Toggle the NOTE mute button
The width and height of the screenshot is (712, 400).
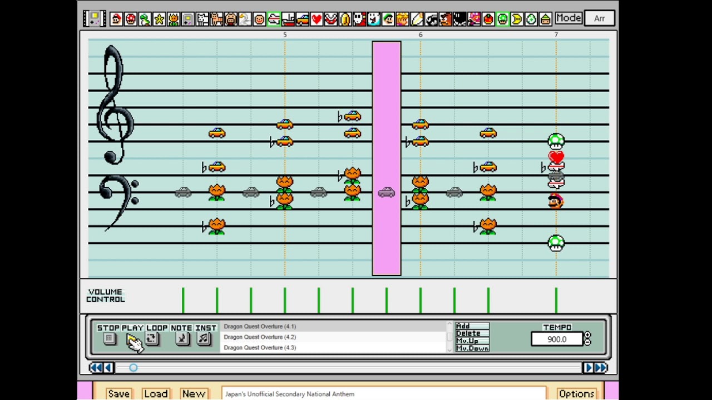(182, 339)
